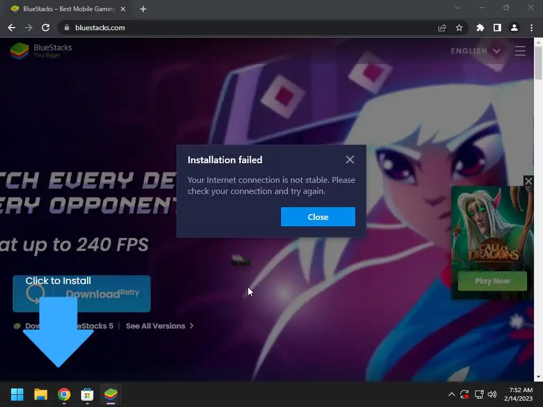Image resolution: width=543 pixels, height=407 pixels.
Task: Close the Installation failed dialog with X
Action: click(350, 160)
